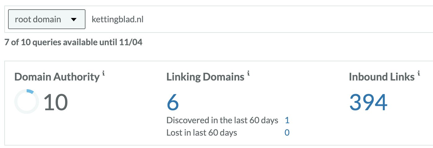The height and width of the screenshot is (148, 433).
Task: Click the Lost in last 60 days label
Action: pos(202,133)
